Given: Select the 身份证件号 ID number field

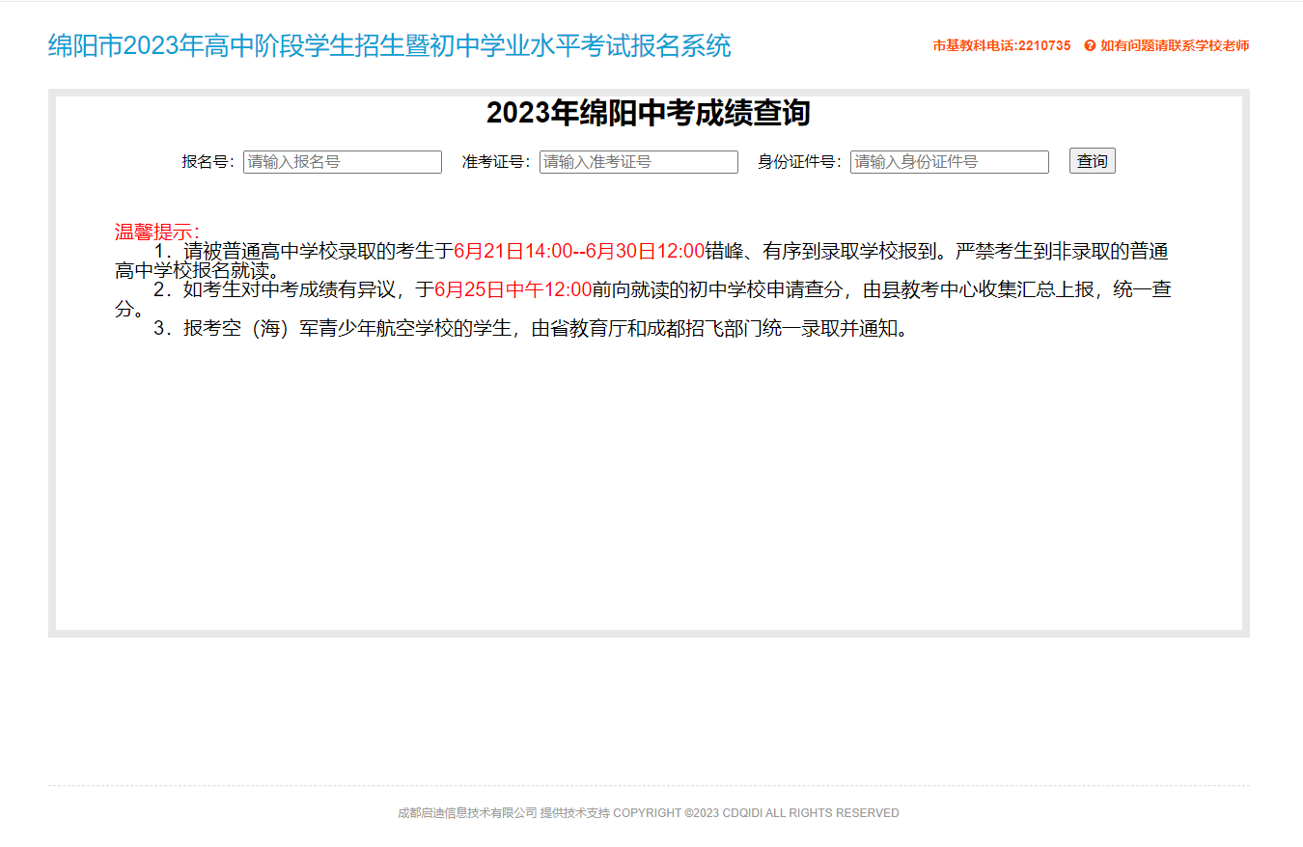Looking at the screenshot, I should coord(949,161).
